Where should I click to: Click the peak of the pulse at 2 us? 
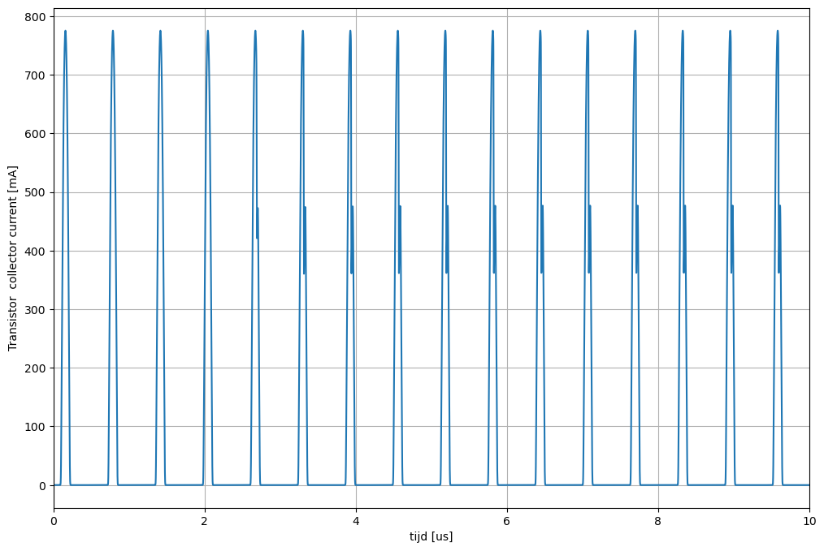pyautogui.click(x=208, y=32)
